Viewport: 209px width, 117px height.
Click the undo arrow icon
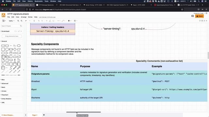(x=26, y=21)
